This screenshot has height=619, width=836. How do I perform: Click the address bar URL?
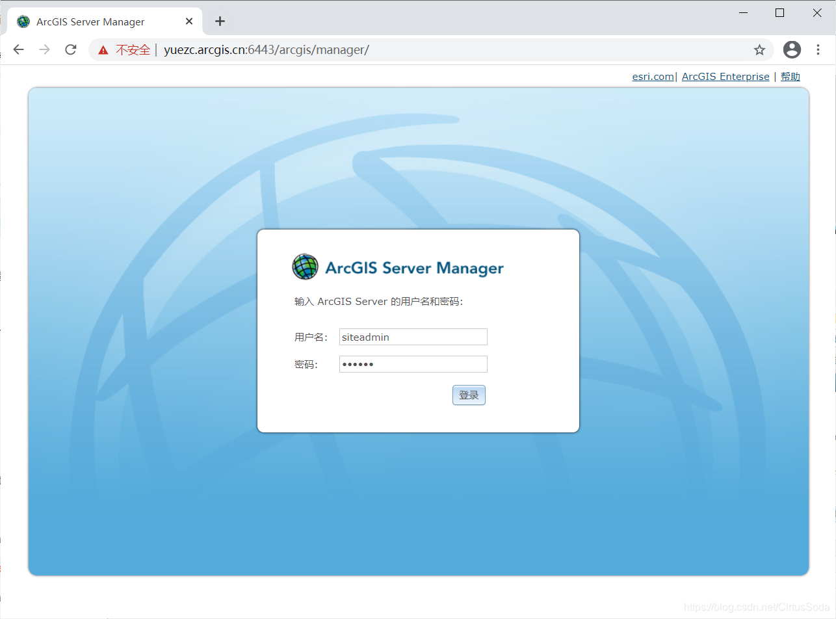click(267, 49)
